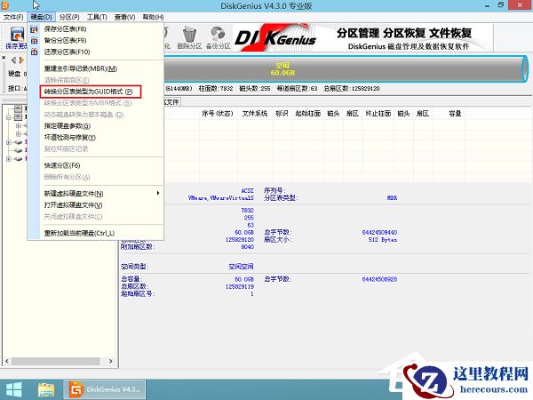Open 新建虚拟硬盘文件 submenu arrow

tap(158, 193)
